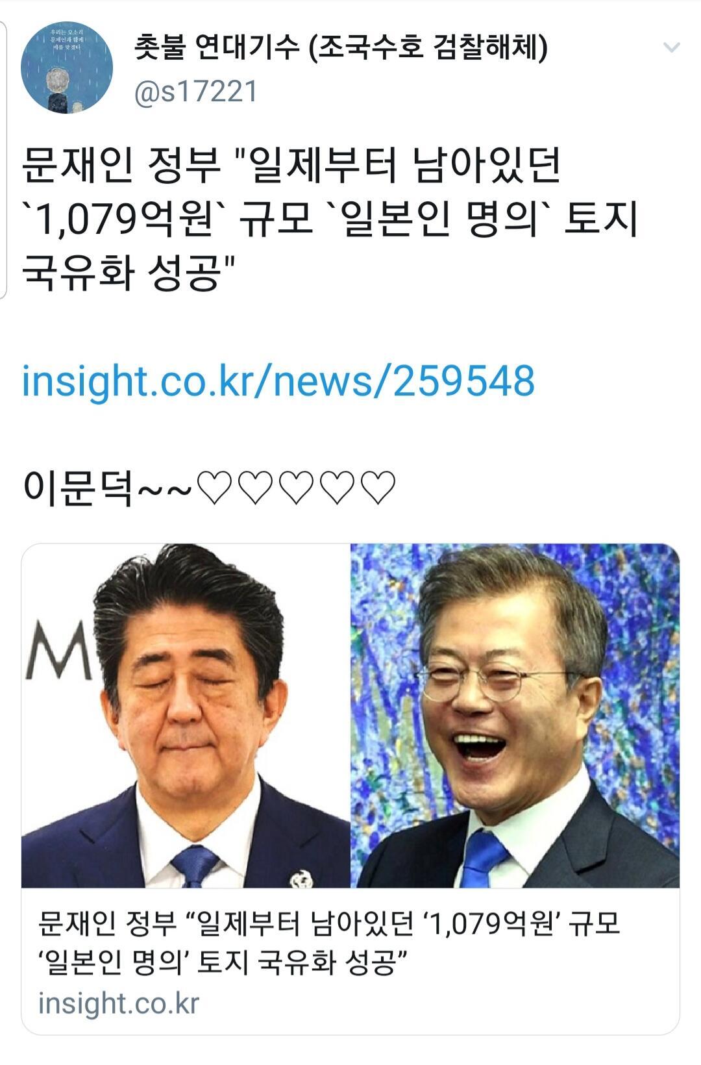Screen dimensions: 701x1065
Task: Select the tweet text starting 문재인 정부
Action: click(330, 219)
